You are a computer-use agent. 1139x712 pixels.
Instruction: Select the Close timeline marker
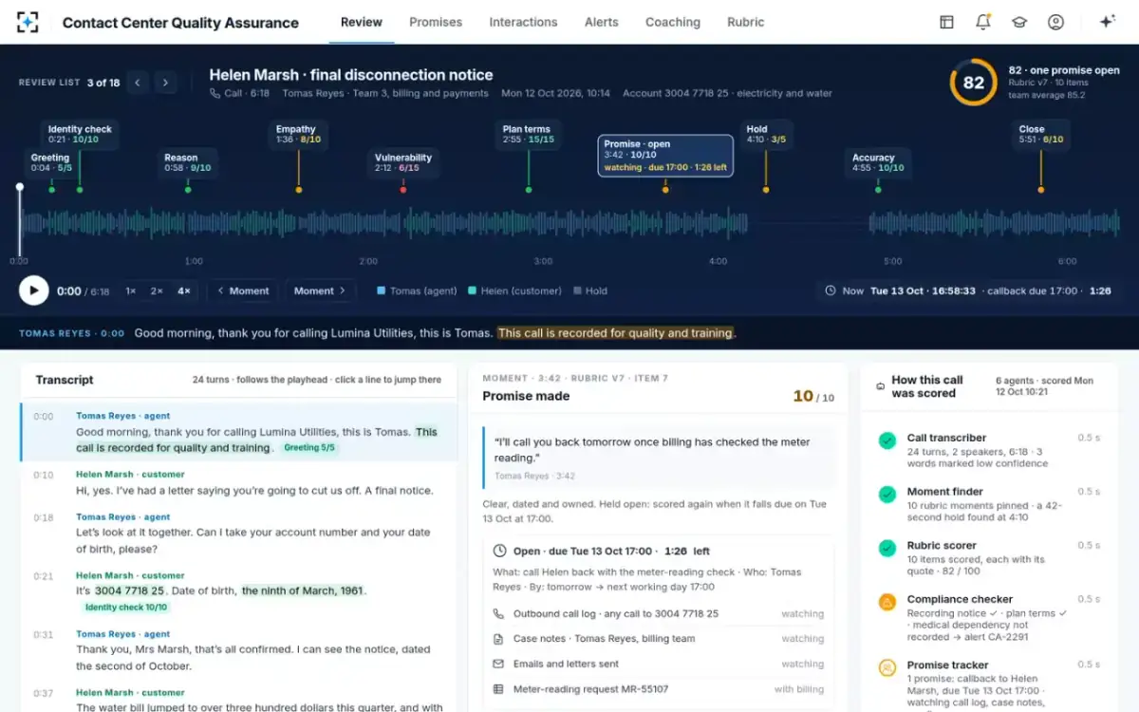(1041, 134)
